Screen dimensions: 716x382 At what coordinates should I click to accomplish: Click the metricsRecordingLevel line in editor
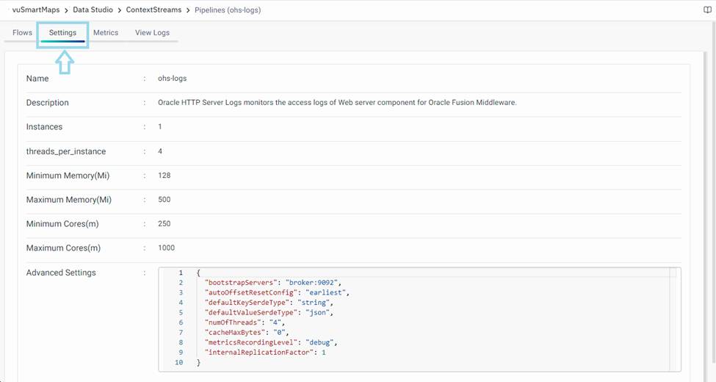[x=270, y=342]
